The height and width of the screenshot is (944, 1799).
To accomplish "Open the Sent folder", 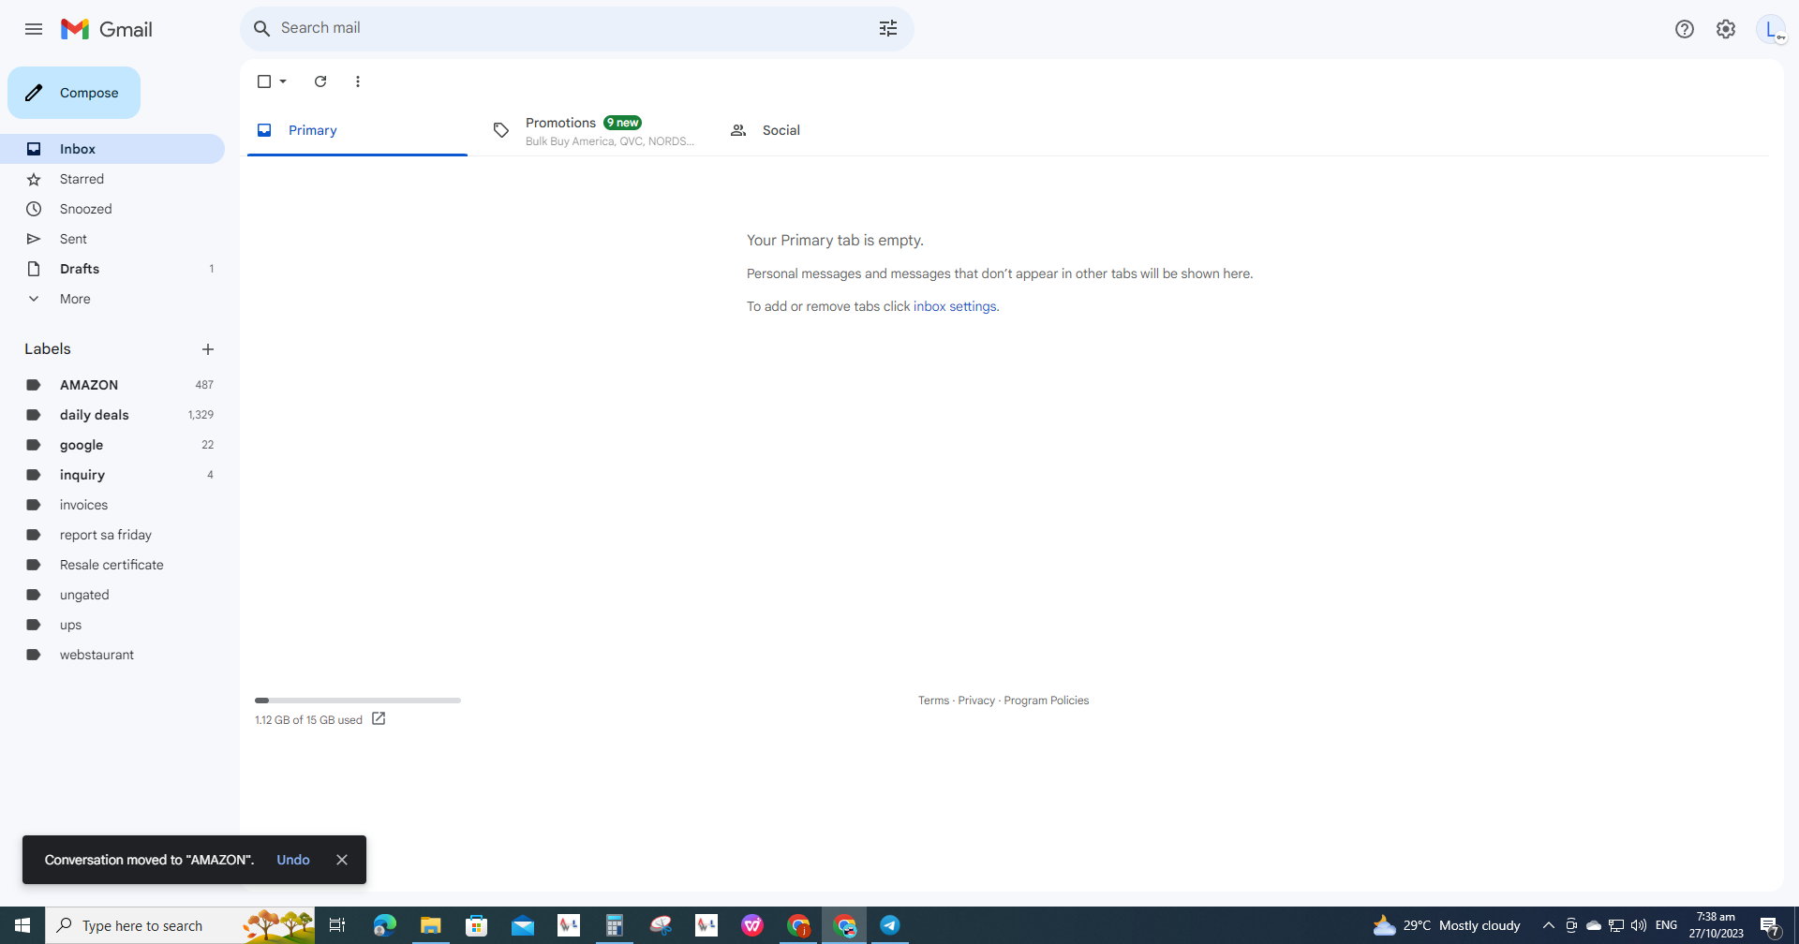I will click(112, 239).
